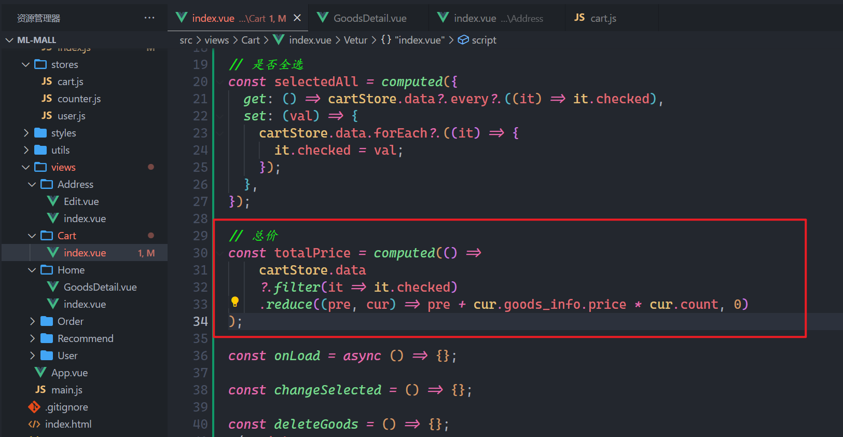Viewport: 843px width, 437px height.
Task: Click line number 30 in gutter
Action: coord(200,253)
